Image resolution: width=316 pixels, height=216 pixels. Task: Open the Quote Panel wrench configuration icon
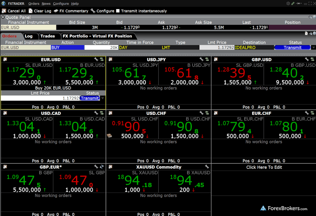click(x=310, y=17)
